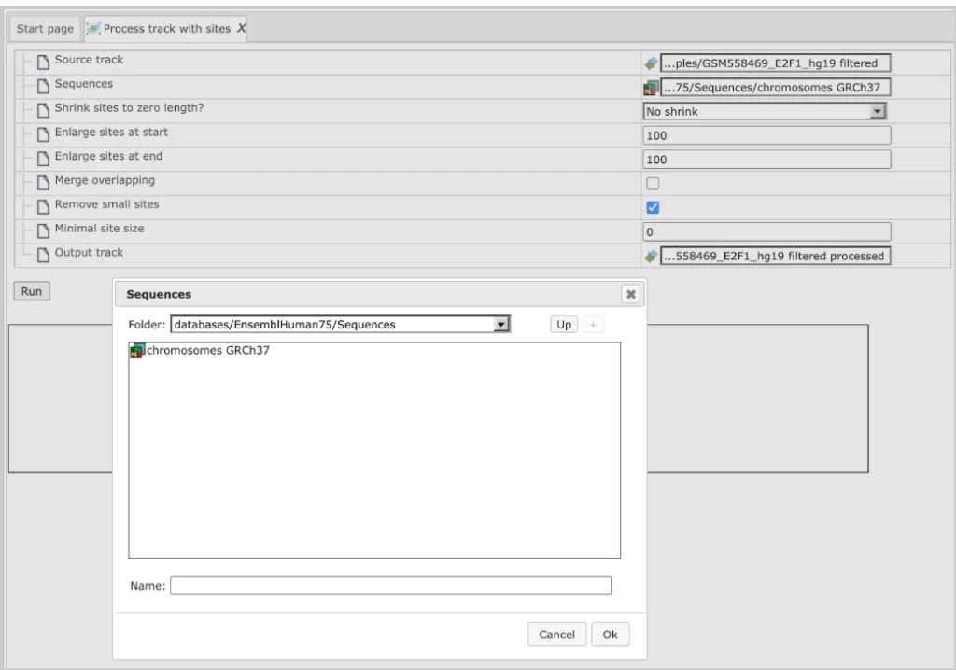Uncheck the Remove small sites checkbox
This screenshot has width=956, height=670.
click(654, 207)
